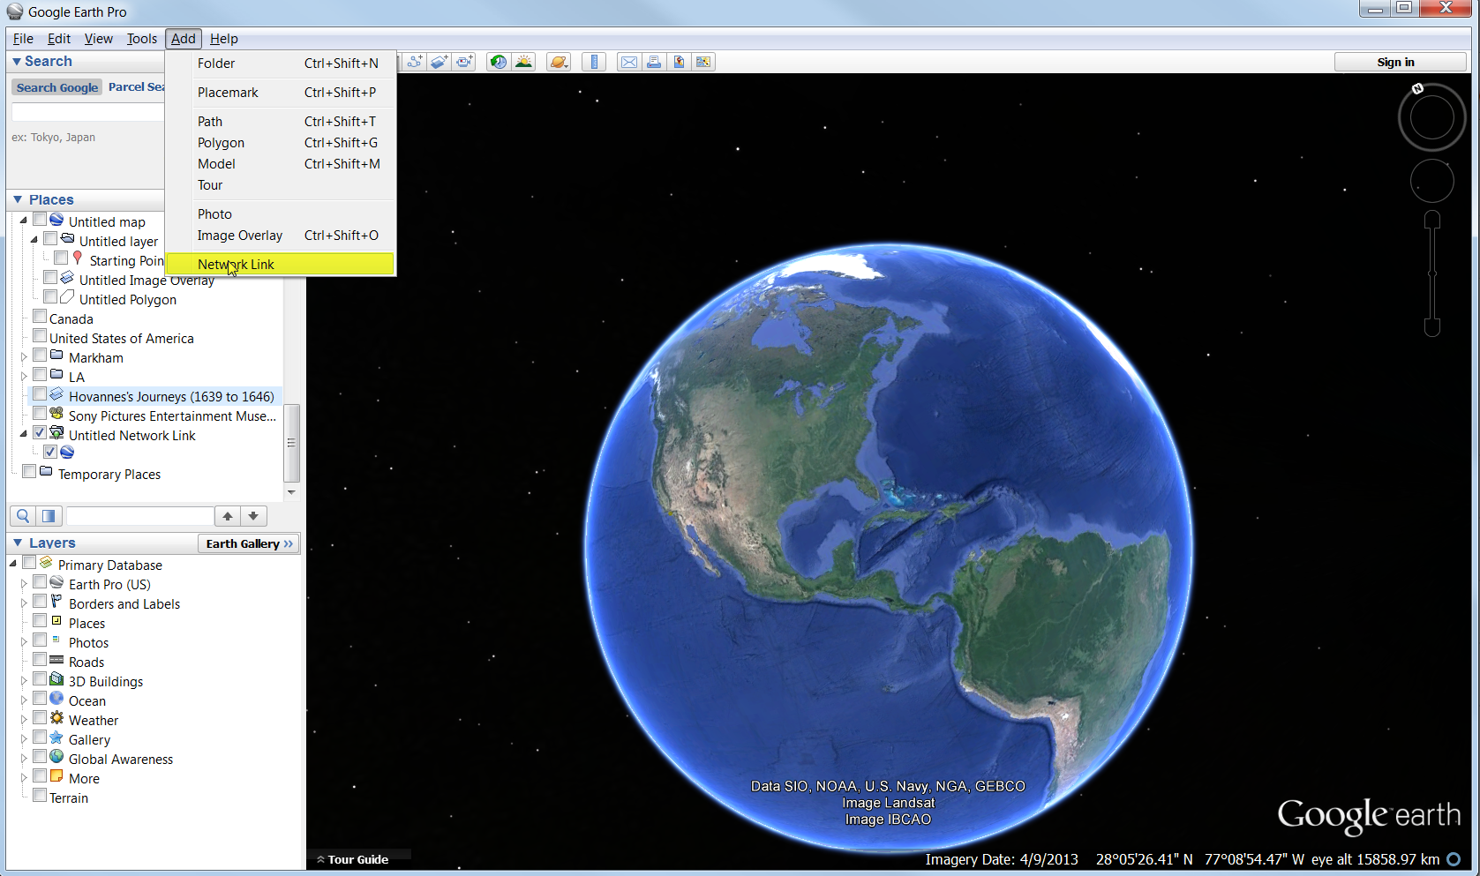Image resolution: width=1480 pixels, height=876 pixels.
Task: Click the Places filter text field
Action: tap(140, 516)
